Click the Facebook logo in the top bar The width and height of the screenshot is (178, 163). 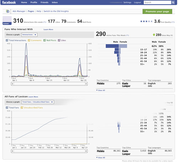click(x=9, y=2)
